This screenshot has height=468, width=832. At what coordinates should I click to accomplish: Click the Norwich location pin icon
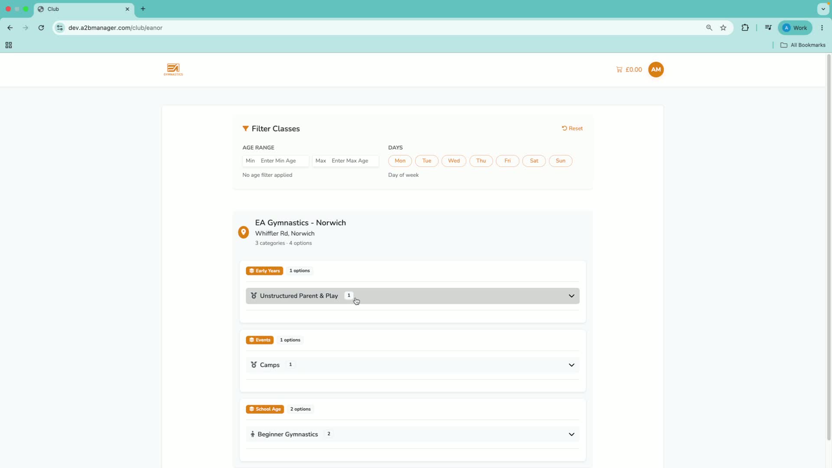tap(244, 232)
